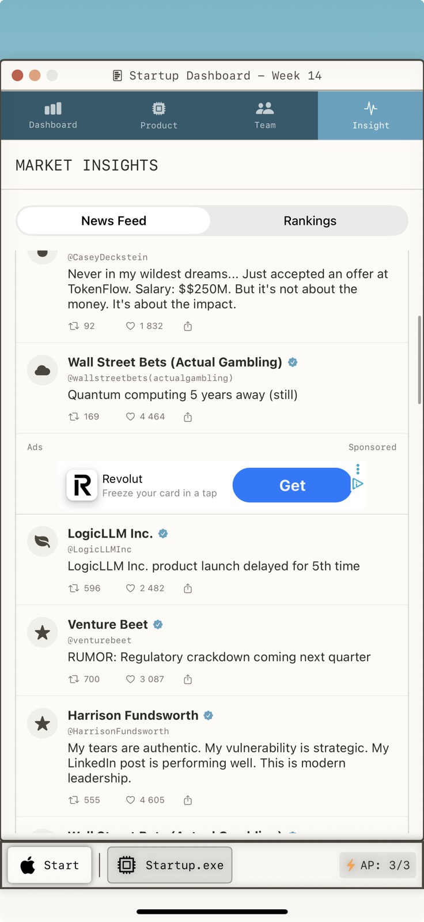Screen dimensions: 424x922
Task: Open the Team tab
Action: (265, 115)
